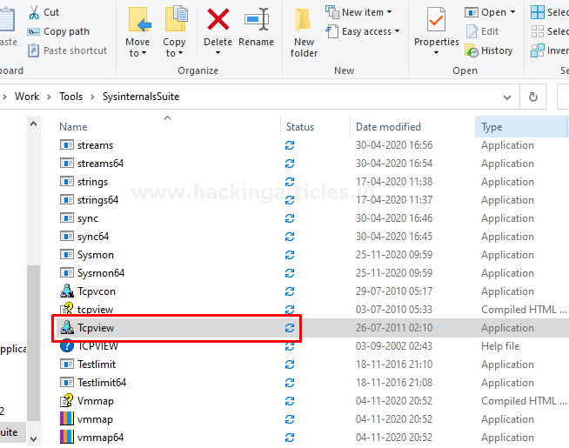Select the strings file

click(x=92, y=182)
